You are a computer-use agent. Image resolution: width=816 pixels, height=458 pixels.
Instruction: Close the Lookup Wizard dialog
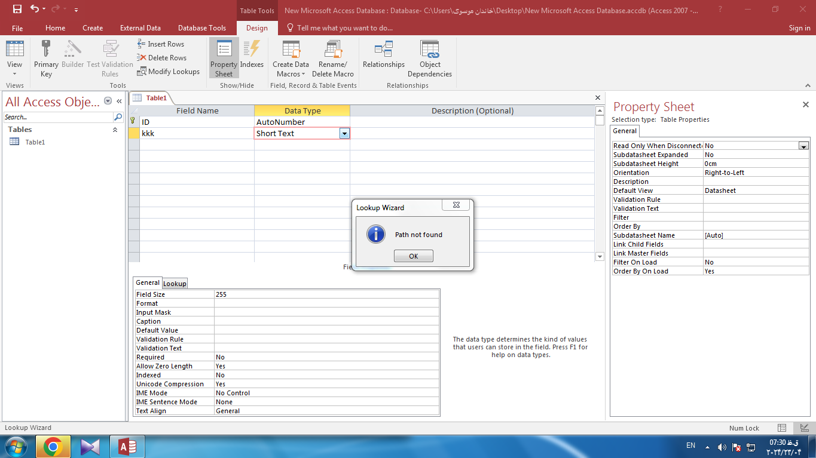click(x=457, y=205)
